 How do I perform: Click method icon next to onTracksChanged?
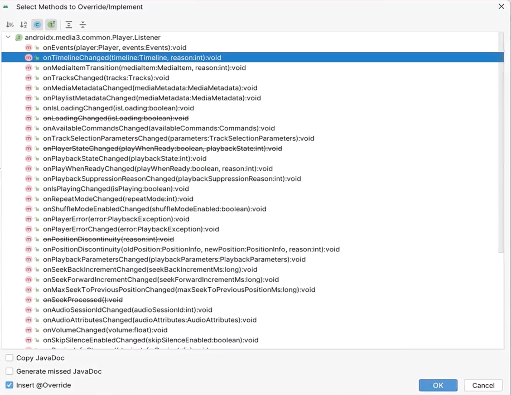point(28,78)
